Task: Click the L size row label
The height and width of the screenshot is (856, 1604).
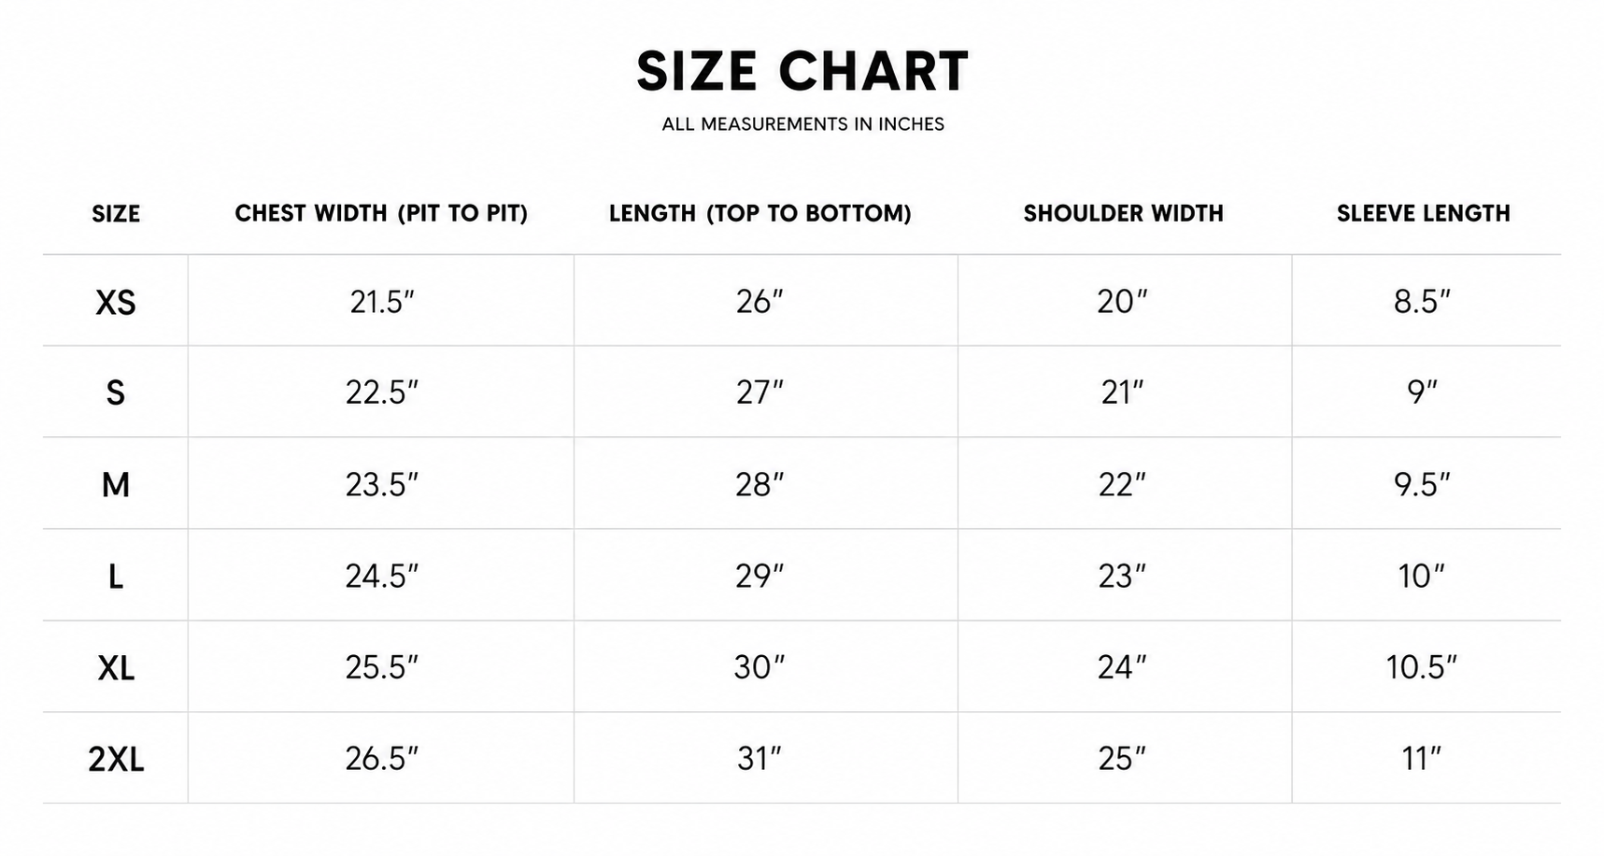Action: 116,576
